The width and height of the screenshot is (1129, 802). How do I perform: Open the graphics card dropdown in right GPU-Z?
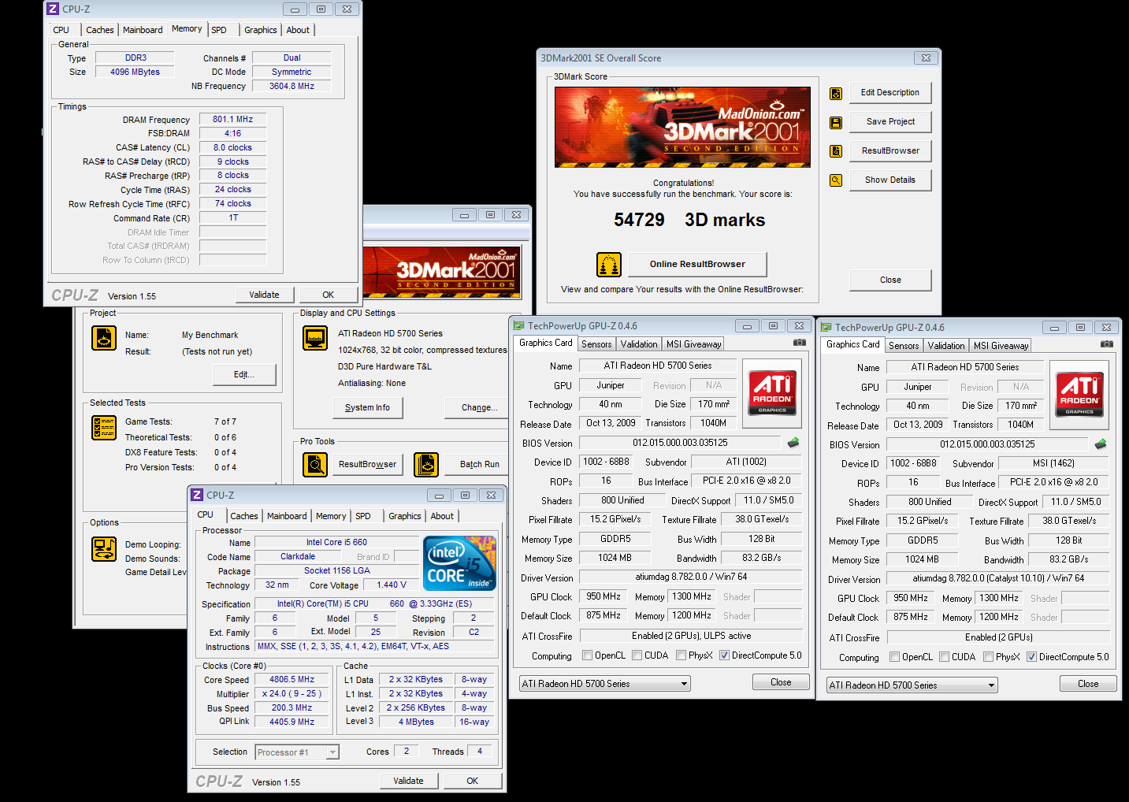[x=912, y=685]
